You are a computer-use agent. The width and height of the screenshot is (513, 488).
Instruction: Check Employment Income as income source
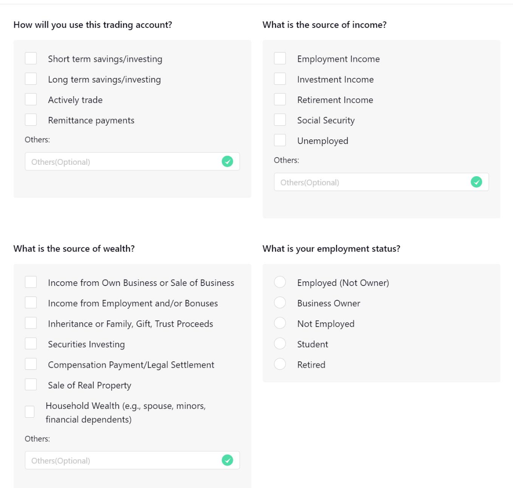tap(280, 58)
